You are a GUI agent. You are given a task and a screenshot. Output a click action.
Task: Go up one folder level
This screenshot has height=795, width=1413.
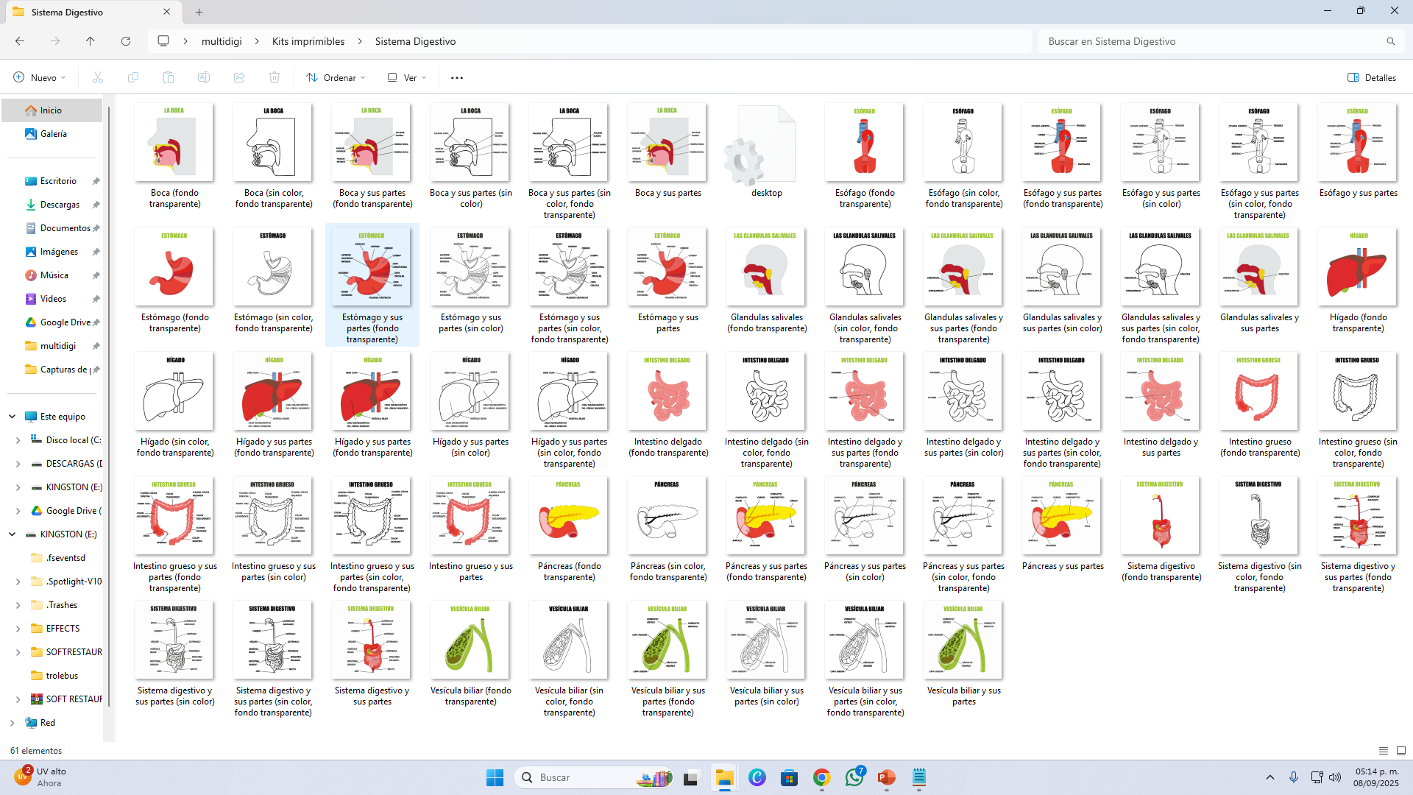(x=91, y=41)
